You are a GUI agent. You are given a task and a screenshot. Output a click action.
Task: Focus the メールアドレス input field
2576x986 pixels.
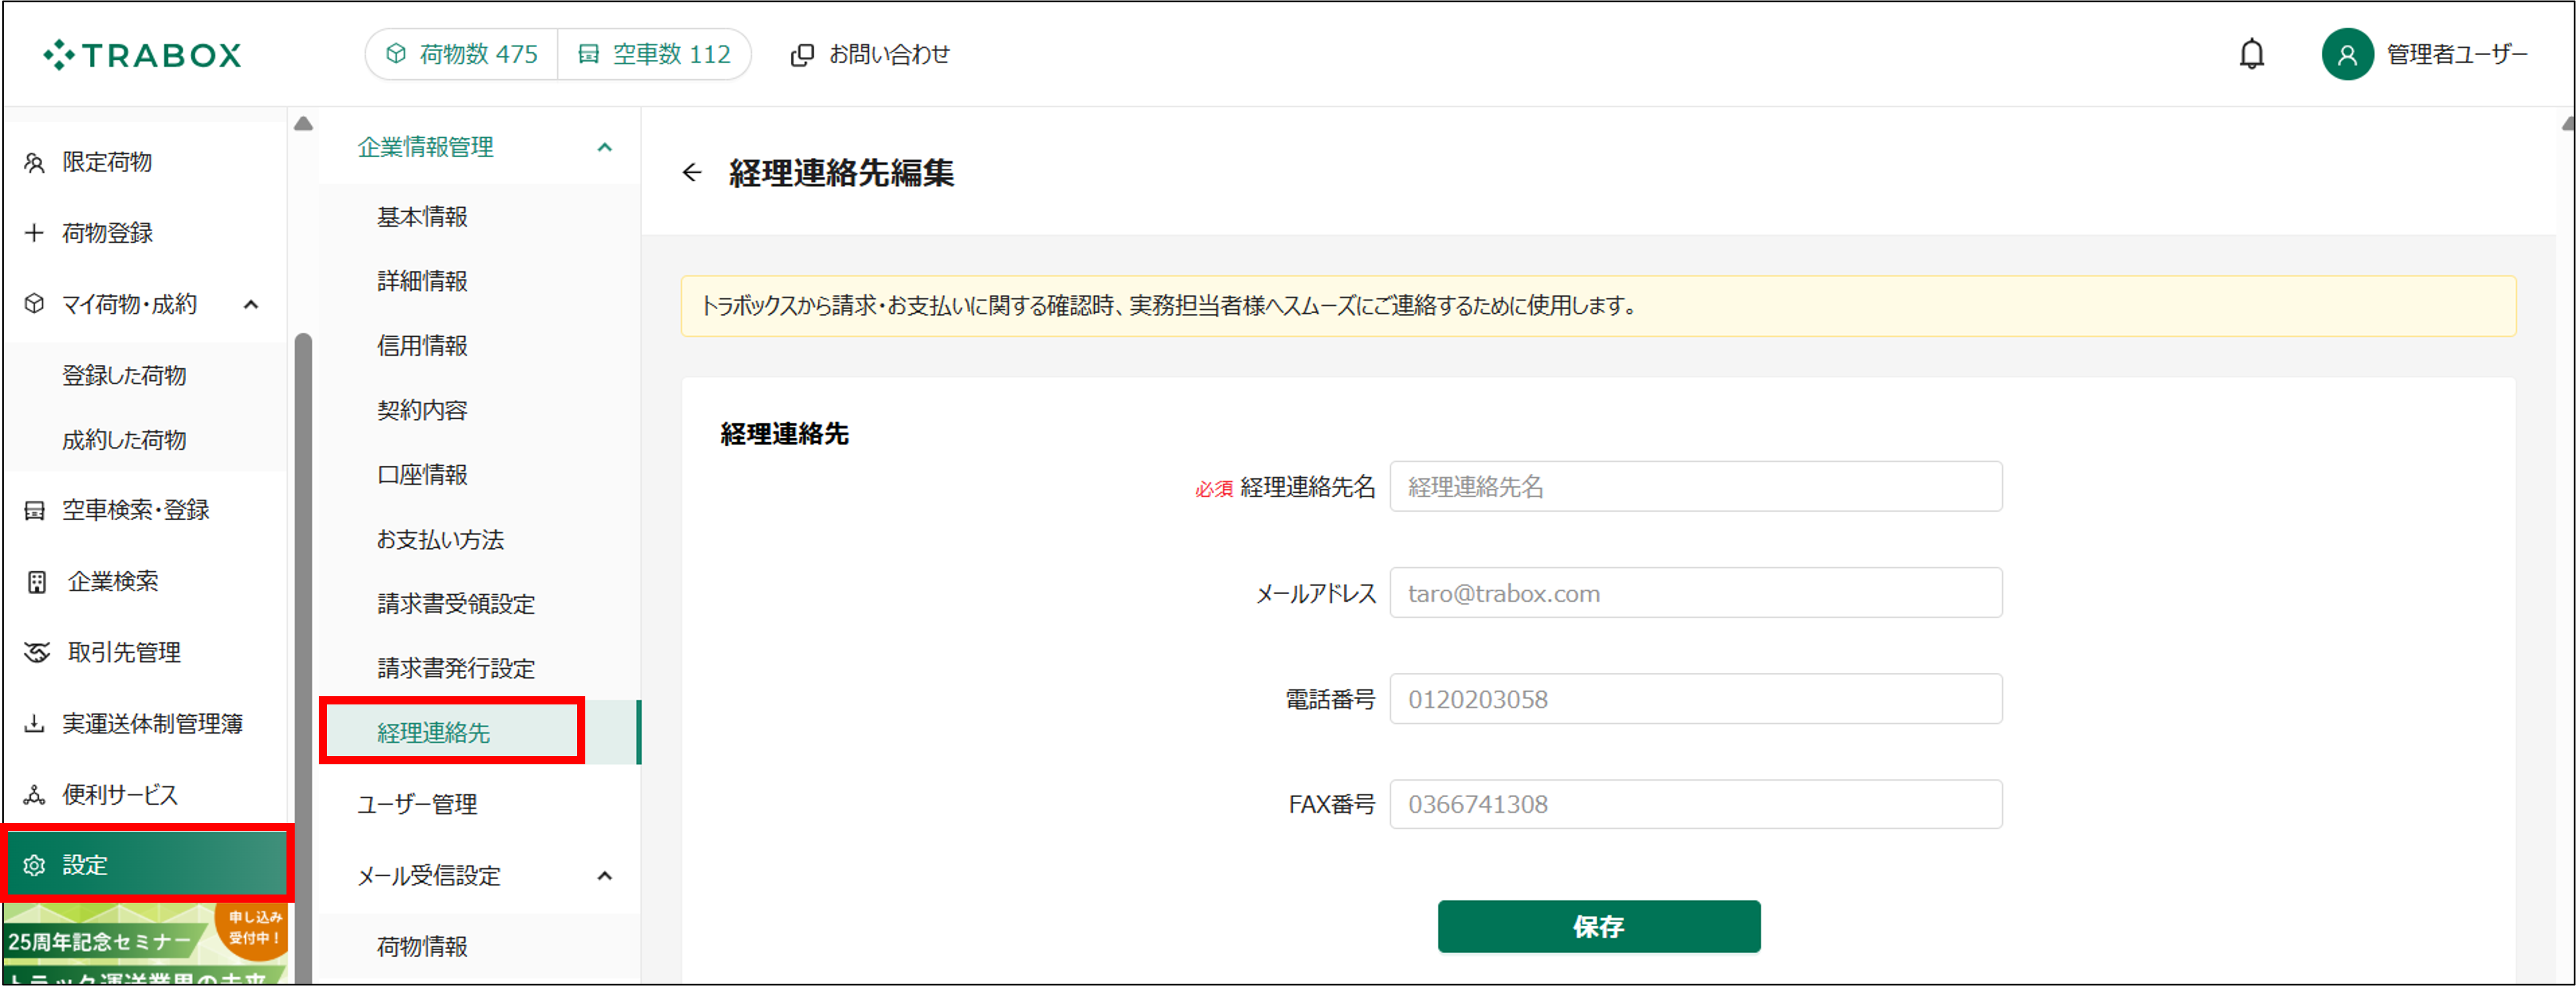(1695, 594)
